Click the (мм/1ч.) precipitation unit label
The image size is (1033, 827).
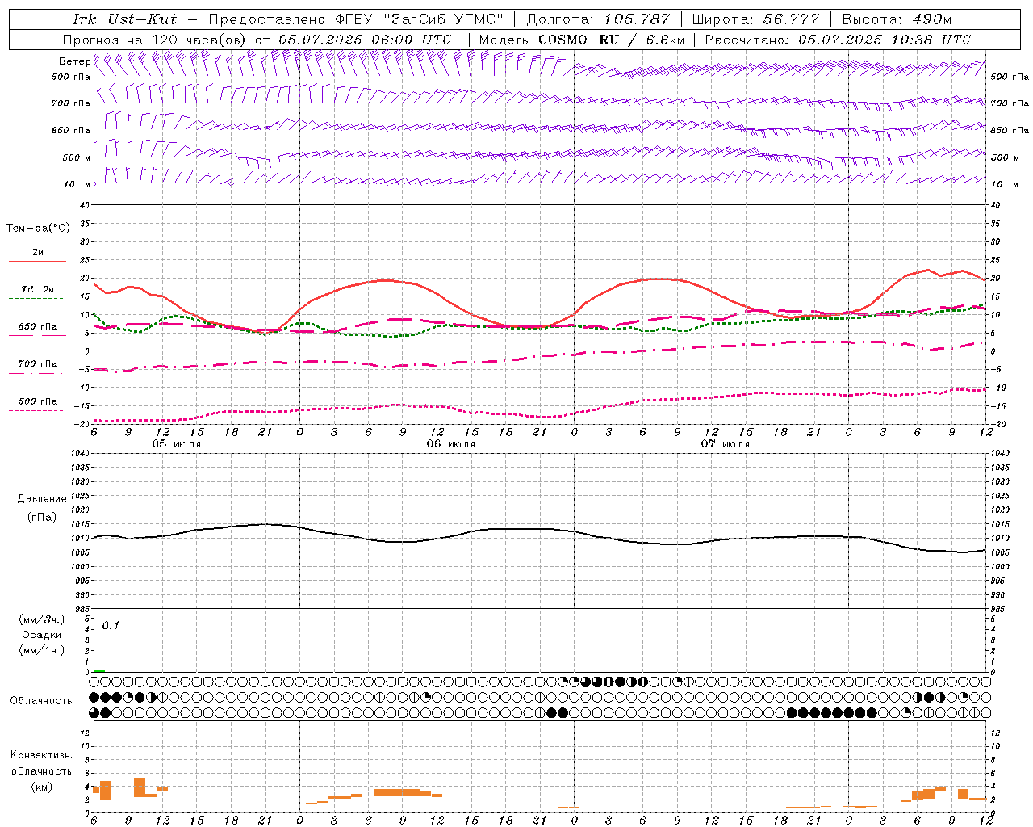click(42, 650)
